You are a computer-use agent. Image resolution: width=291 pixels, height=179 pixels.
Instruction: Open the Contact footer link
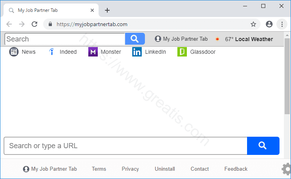200,169
